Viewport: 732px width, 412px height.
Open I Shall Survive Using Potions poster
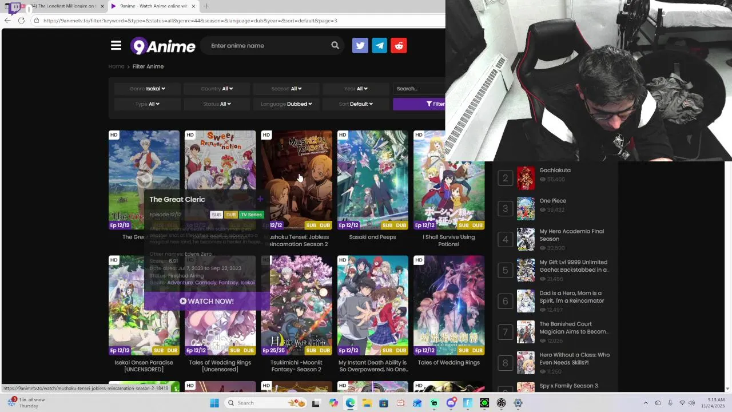[449, 180]
